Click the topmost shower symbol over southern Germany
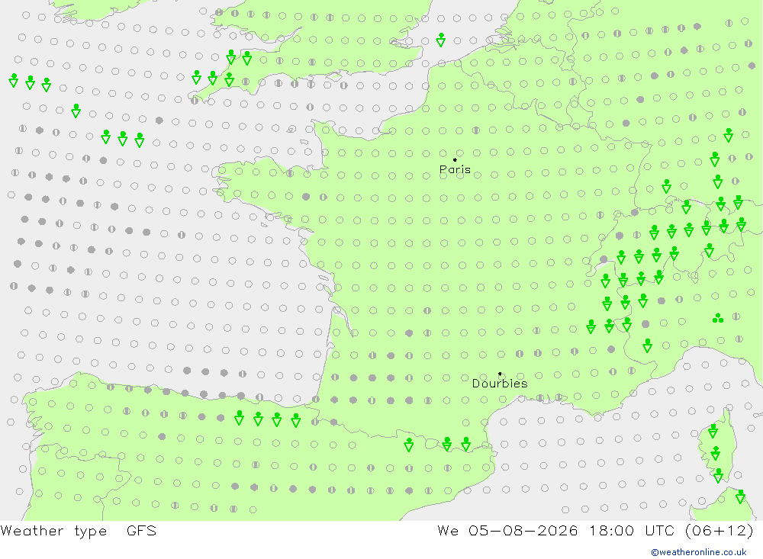This screenshot has width=763, height=559. pyautogui.click(x=729, y=135)
